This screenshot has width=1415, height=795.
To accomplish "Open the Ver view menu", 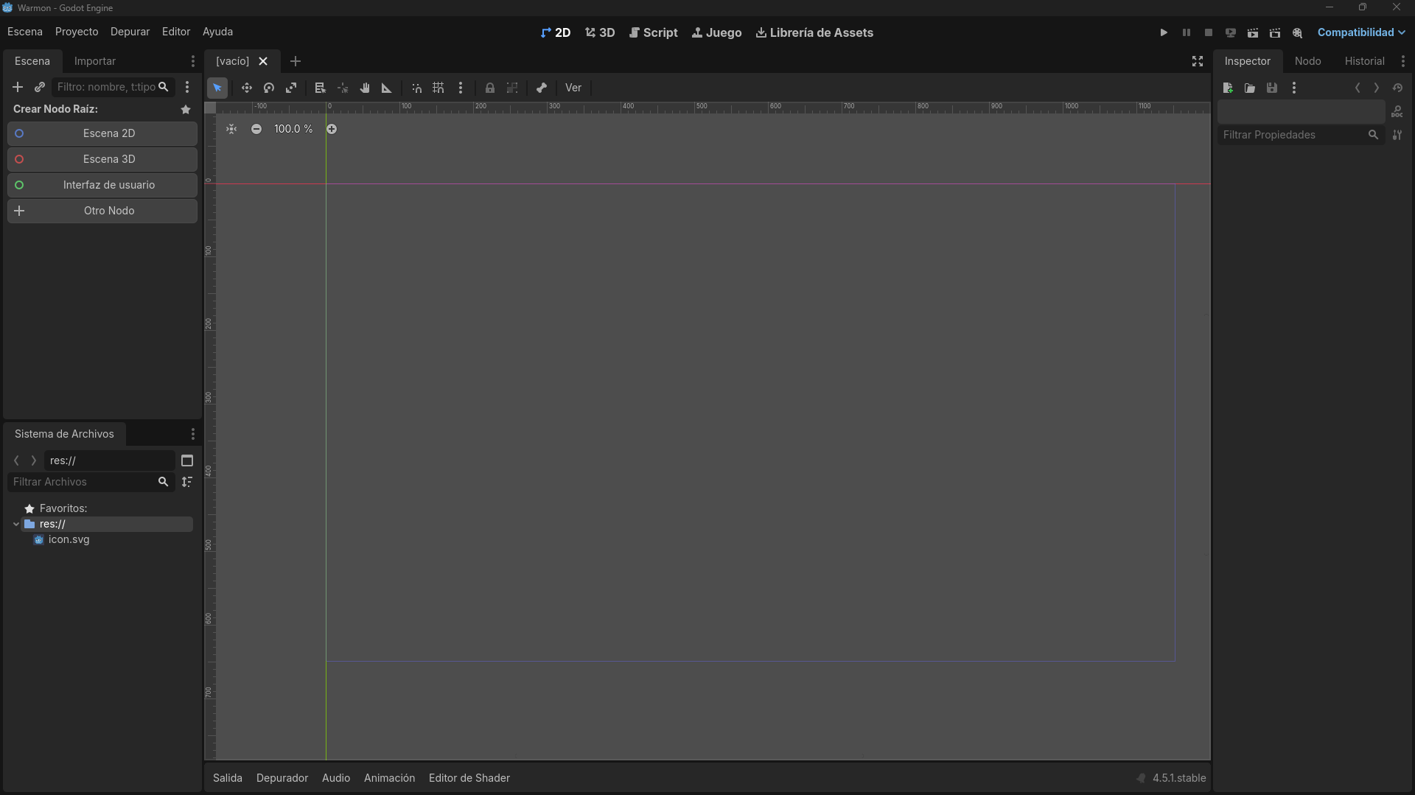I will [x=573, y=88].
